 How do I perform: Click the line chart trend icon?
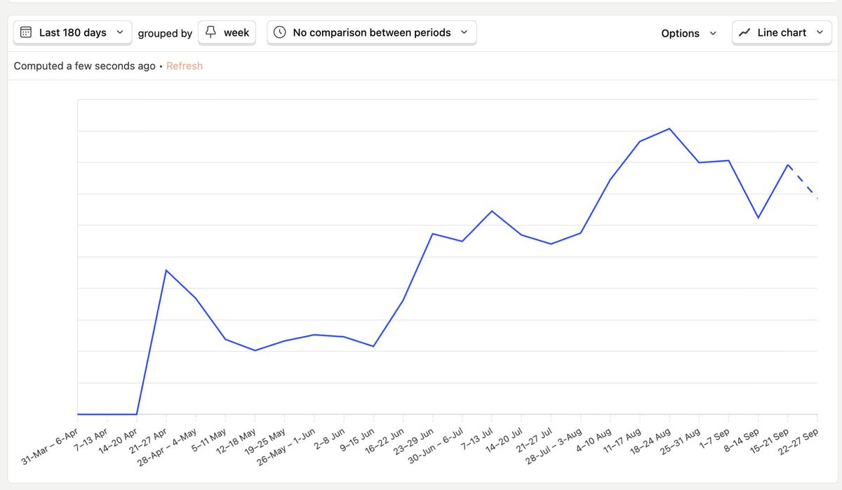pos(745,32)
